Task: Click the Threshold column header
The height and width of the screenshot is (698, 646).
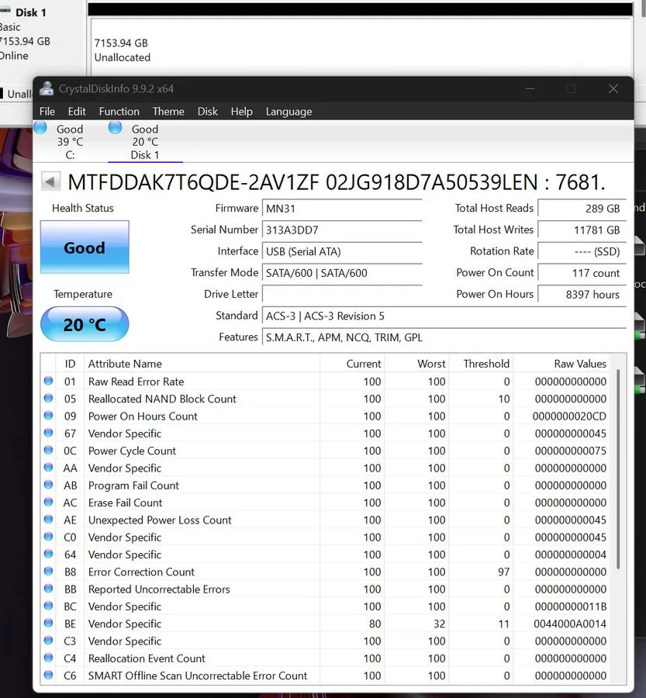Action: click(481, 364)
